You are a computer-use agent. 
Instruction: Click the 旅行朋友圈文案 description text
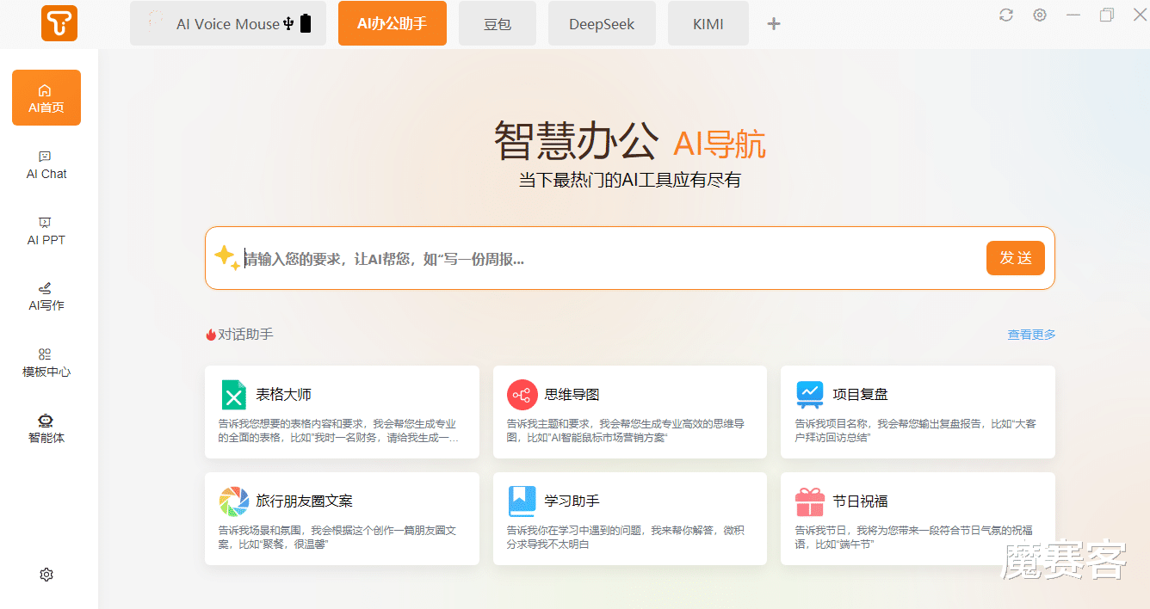click(x=338, y=538)
